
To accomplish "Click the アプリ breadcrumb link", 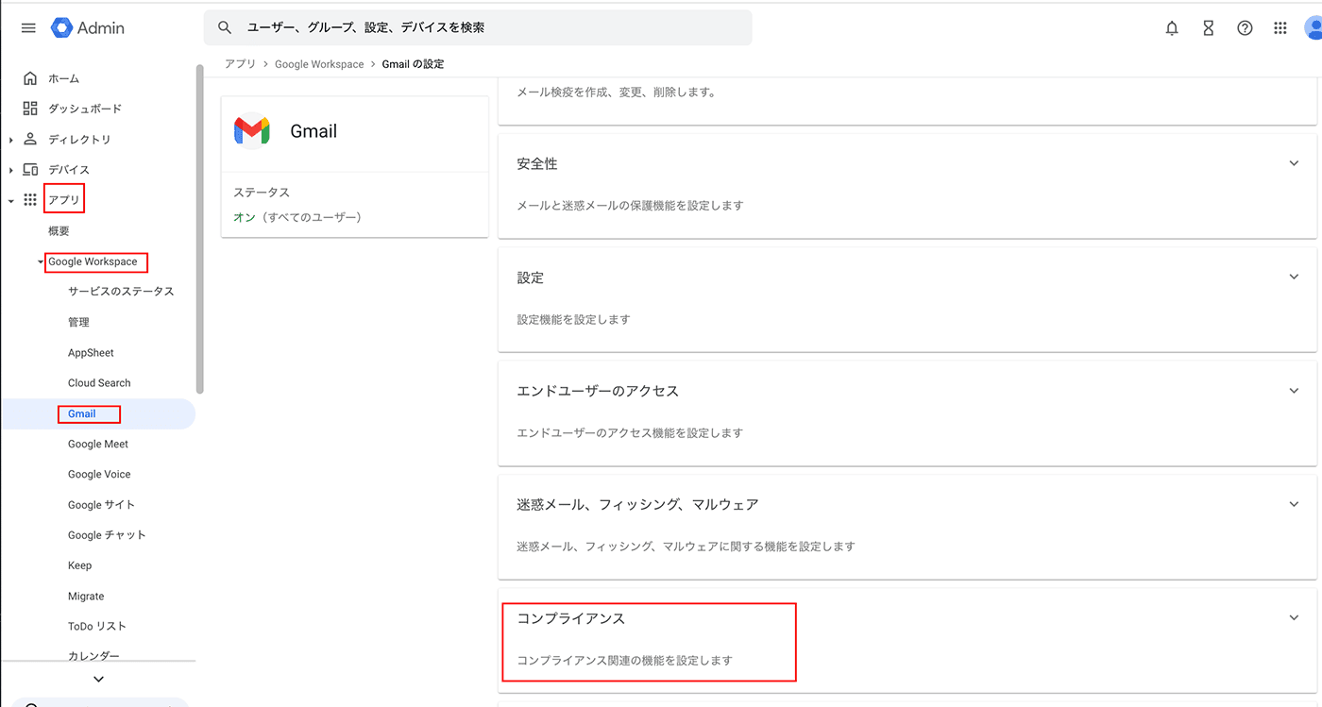I will [240, 64].
